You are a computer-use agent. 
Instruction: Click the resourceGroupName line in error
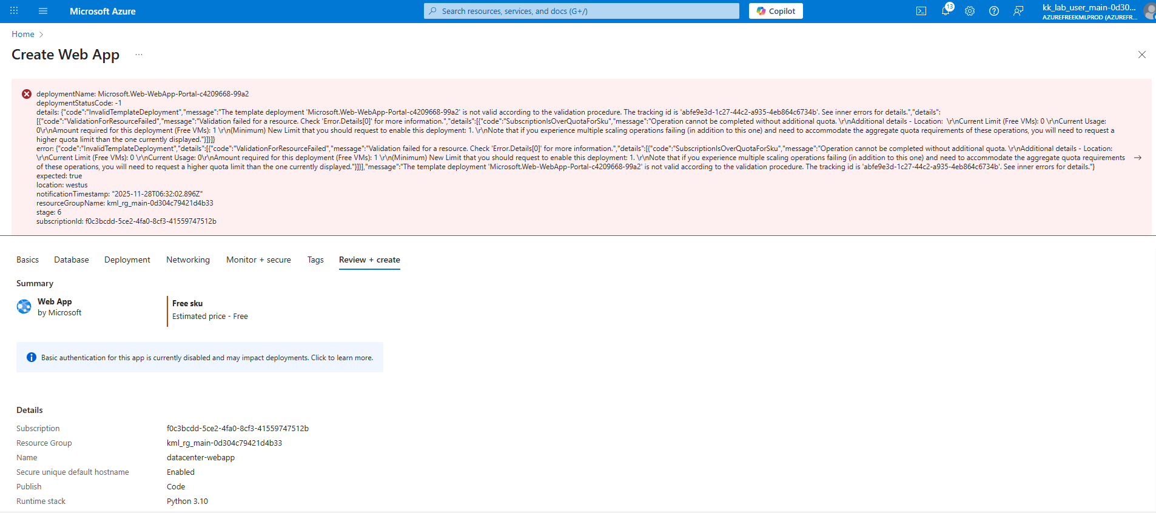pyautogui.click(x=125, y=203)
